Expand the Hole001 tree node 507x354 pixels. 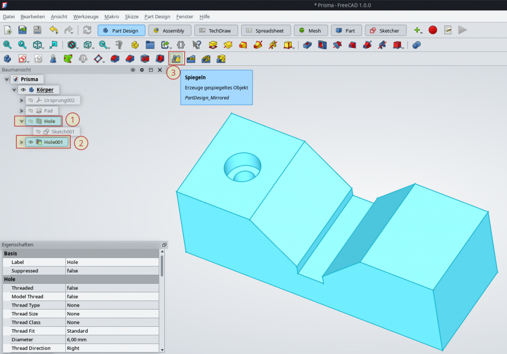click(21, 142)
